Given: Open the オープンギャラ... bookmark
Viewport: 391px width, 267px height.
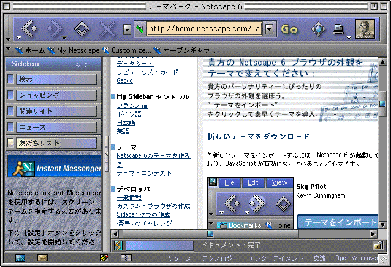Looking at the screenshot, I should (184, 50).
